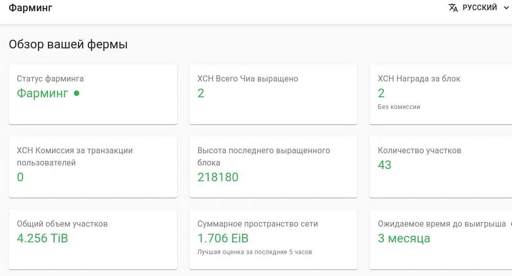The height and width of the screenshot is (276, 512).
Task: Click the green farming status dot
Action: coord(77,93)
